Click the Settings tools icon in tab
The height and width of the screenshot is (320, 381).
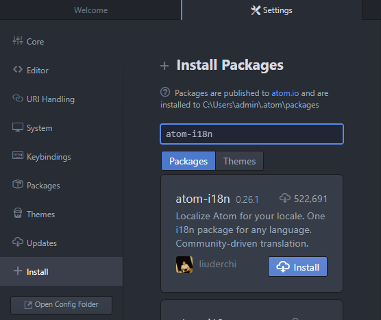[x=256, y=10]
